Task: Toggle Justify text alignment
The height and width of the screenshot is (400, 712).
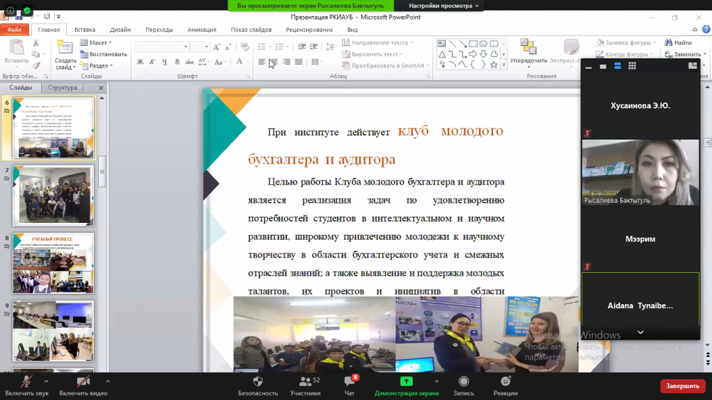Action: (298, 62)
